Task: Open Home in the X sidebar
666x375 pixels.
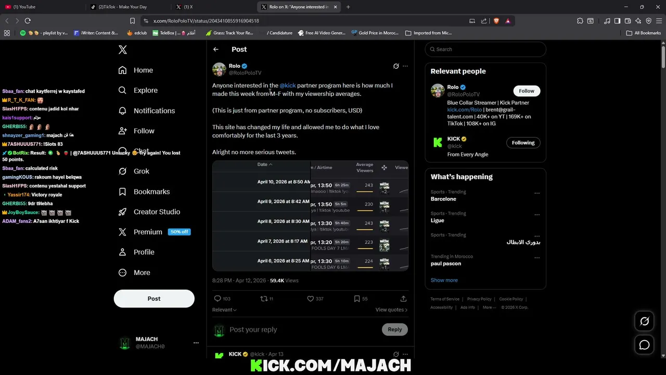Action: 136,70
